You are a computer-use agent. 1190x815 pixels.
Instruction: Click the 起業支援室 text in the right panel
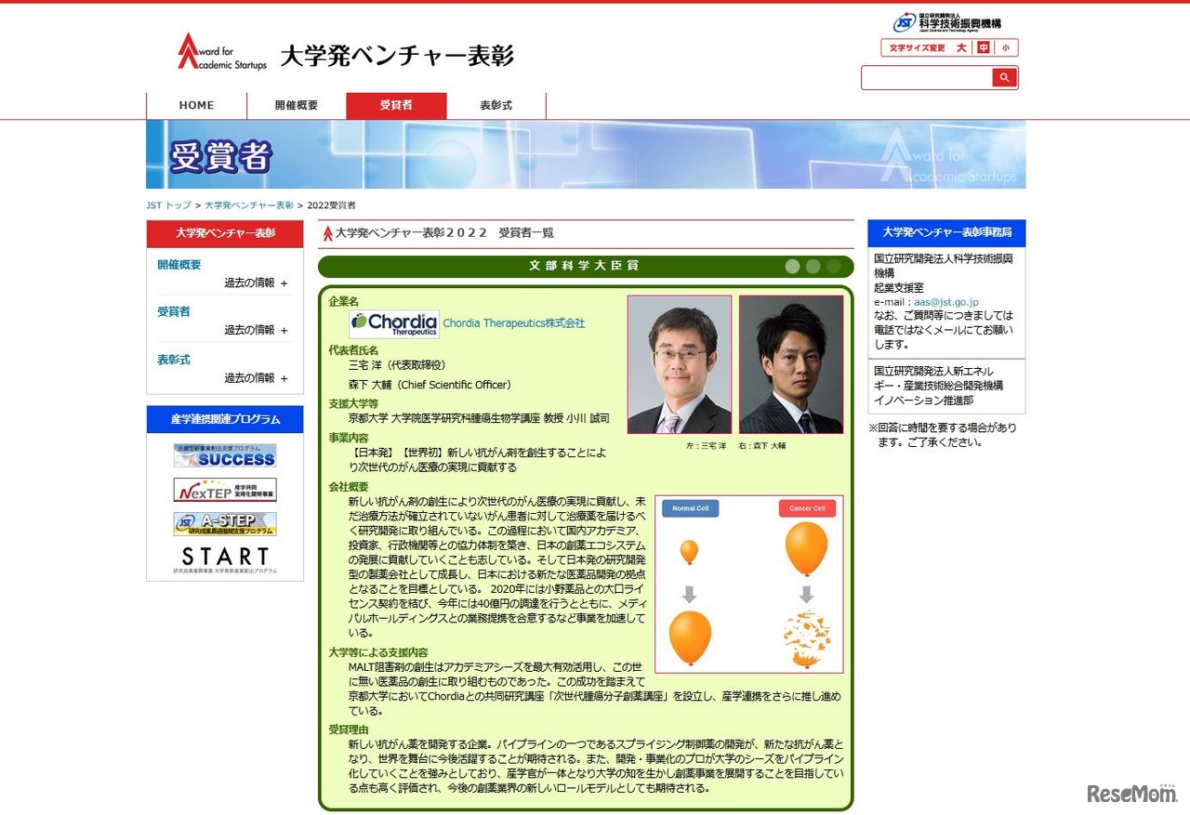[x=897, y=288]
